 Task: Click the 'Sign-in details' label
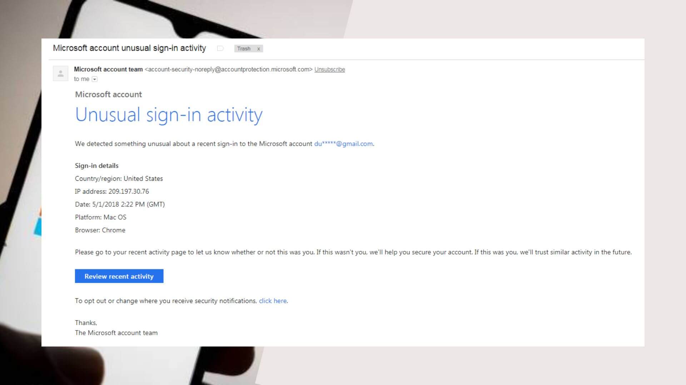(96, 166)
